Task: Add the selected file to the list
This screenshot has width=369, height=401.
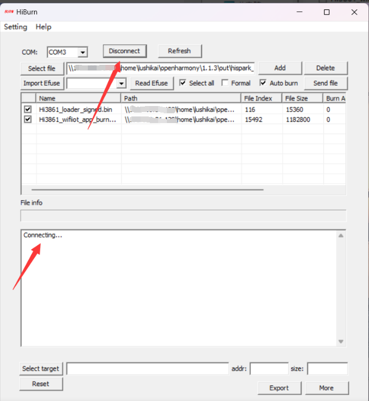Action: tap(280, 68)
